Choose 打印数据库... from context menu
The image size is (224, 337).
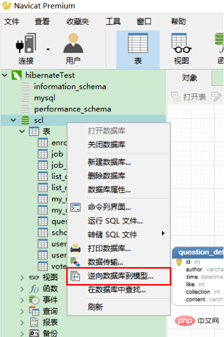point(119,249)
